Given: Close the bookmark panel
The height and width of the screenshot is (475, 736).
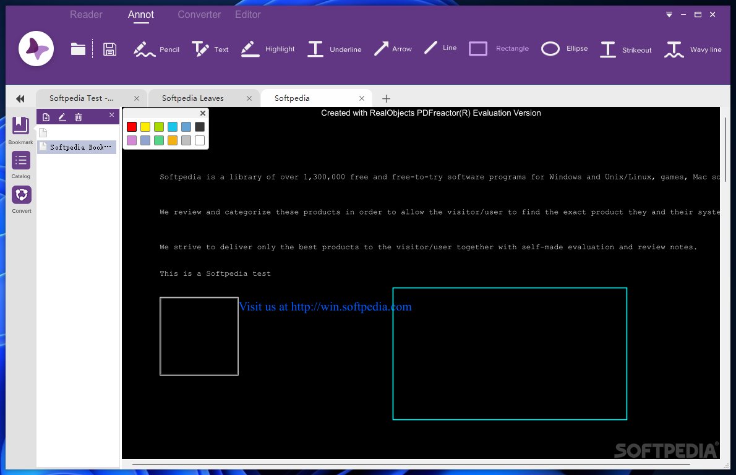Looking at the screenshot, I should (x=112, y=115).
